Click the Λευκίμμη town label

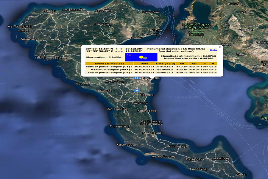click(221, 158)
